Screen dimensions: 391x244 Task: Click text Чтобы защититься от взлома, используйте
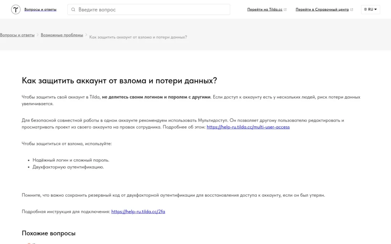click(x=66, y=144)
